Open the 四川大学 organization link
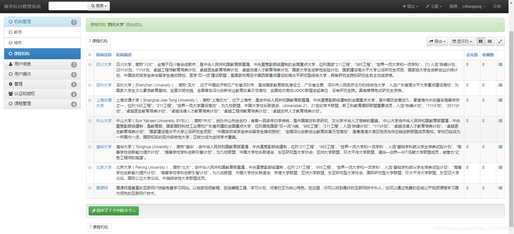 (104, 65)
